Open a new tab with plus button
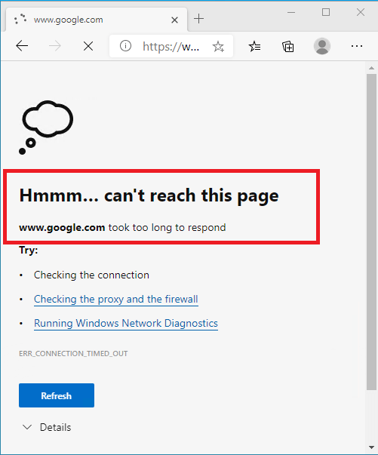 [198, 19]
